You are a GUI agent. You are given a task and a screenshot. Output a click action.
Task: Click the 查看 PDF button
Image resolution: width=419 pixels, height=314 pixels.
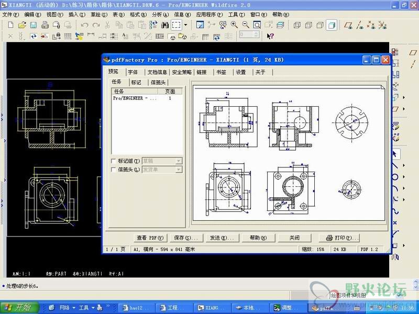(x=150, y=238)
